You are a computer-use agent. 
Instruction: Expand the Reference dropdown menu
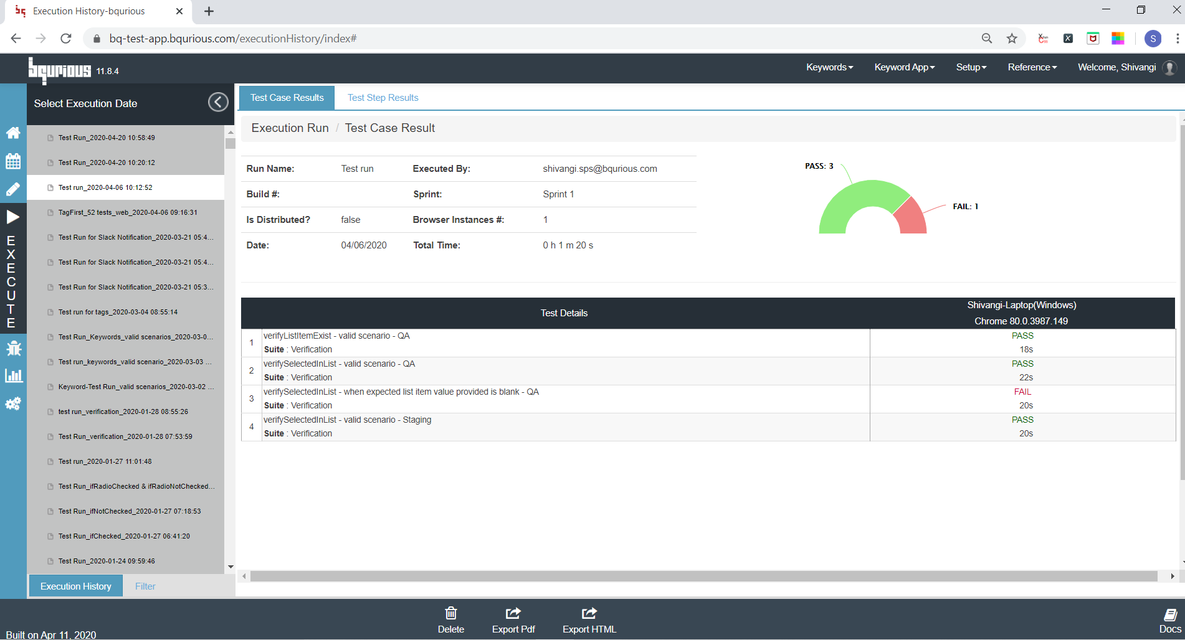pyautogui.click(x=1032, y=67)
